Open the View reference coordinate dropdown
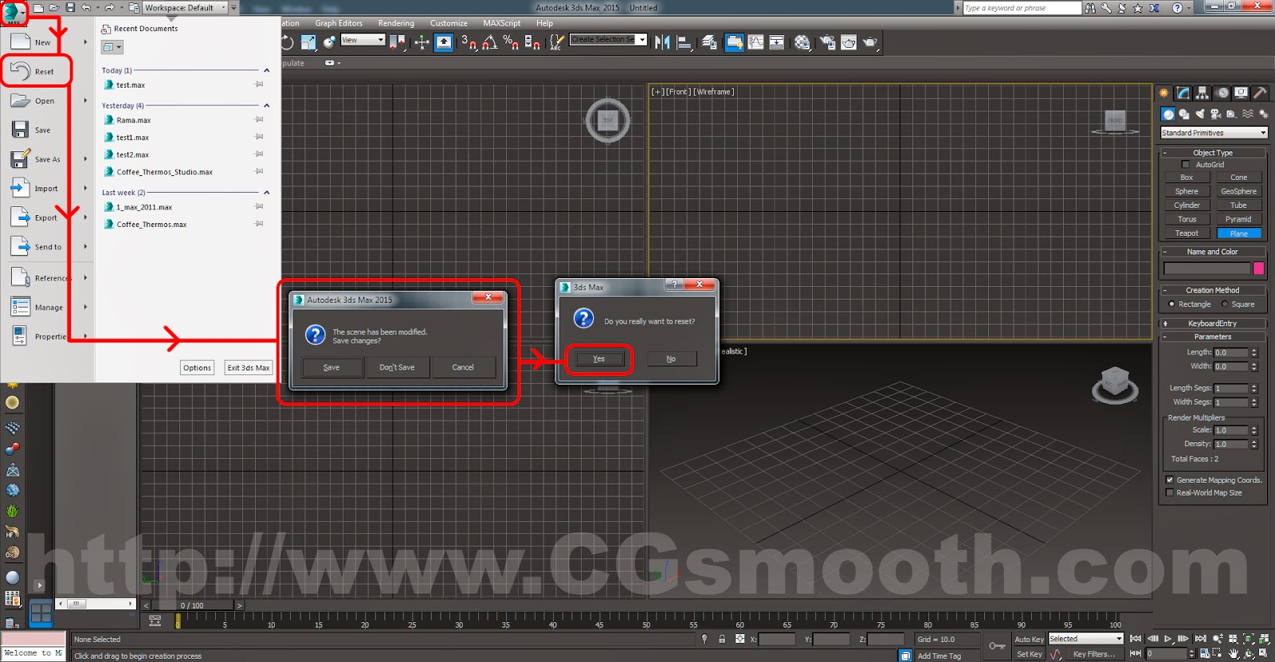The height and width of the screenshot is (662, 1275). tap(363, 40)
